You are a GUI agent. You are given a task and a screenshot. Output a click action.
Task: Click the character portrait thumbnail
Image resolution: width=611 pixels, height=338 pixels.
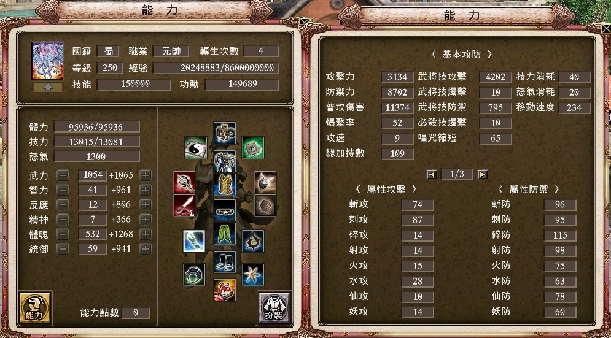click(x=47, y=61)
